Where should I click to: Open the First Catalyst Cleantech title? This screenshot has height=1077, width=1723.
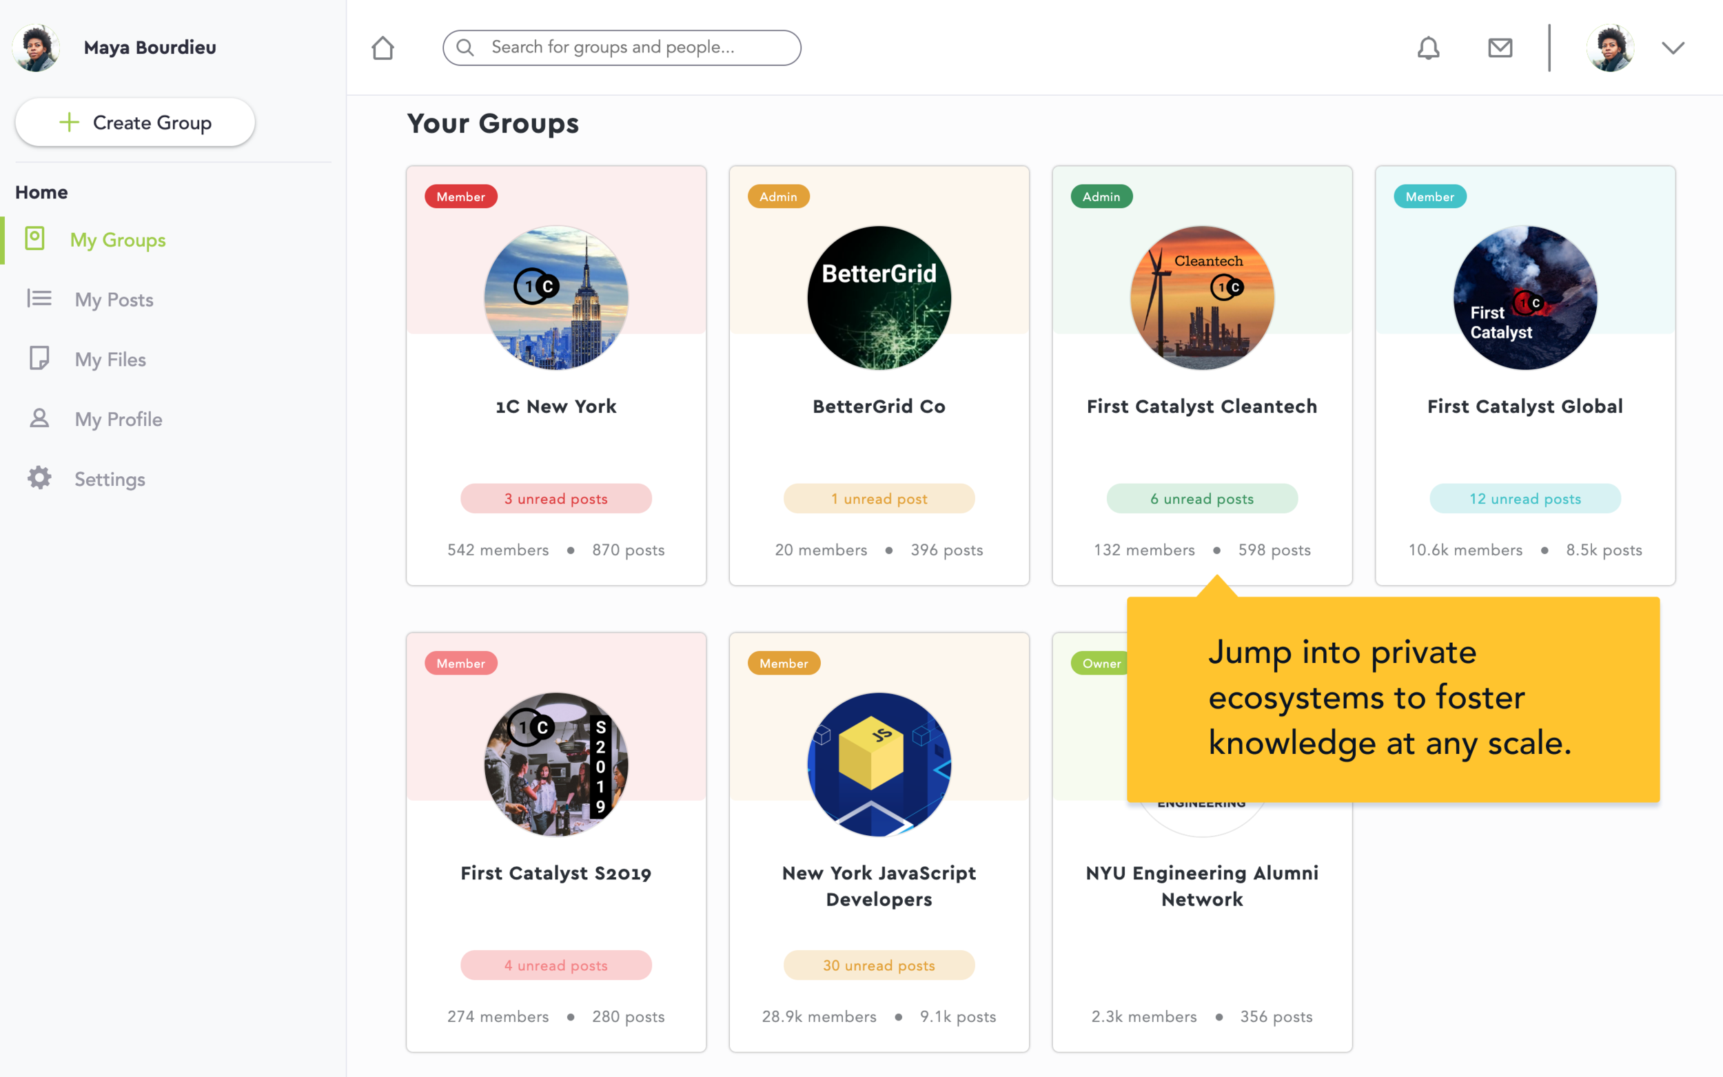point(1203,407)
